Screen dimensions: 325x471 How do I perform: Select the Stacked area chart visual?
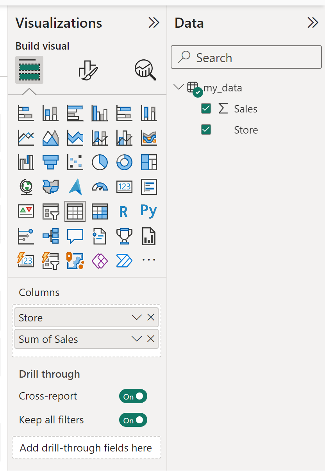pos(75,137)
